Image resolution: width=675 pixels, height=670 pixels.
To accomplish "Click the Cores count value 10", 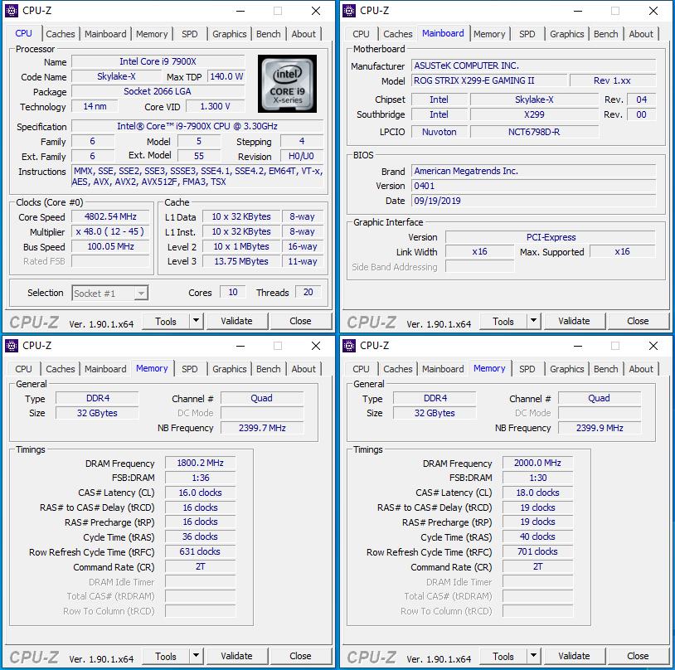I will 233,292.
